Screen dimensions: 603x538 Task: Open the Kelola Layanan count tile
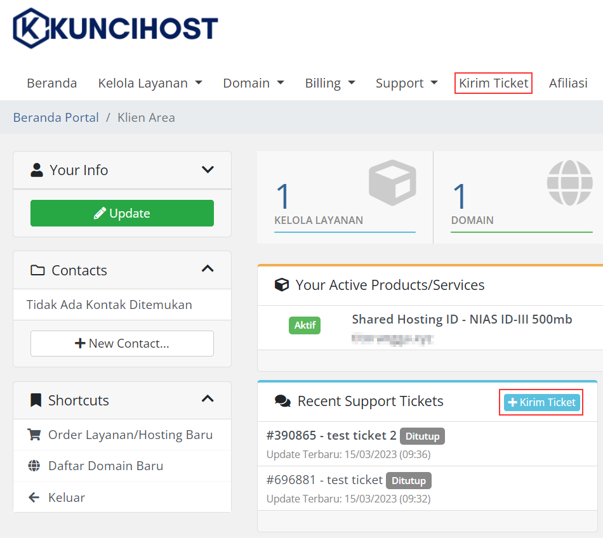click(345, 197)
